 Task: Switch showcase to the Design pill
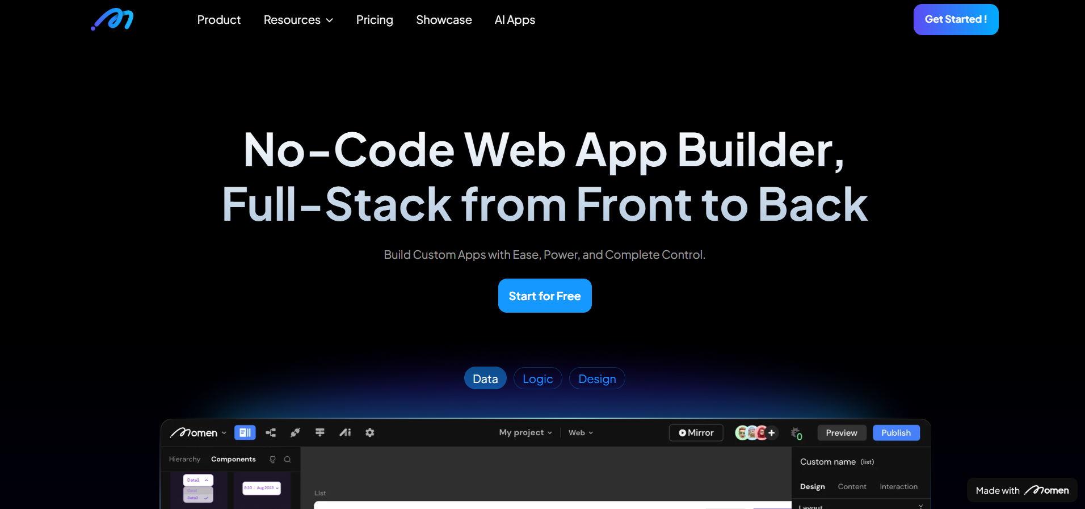pos(597,378)
